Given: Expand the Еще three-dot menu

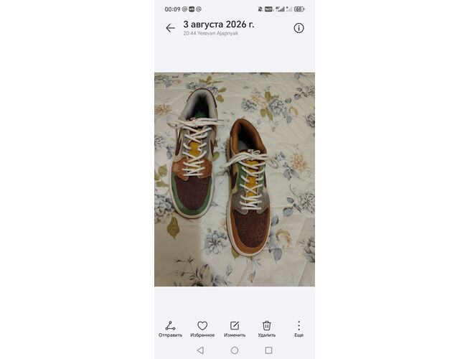Looking at the screenshot, I should [299, 326].
